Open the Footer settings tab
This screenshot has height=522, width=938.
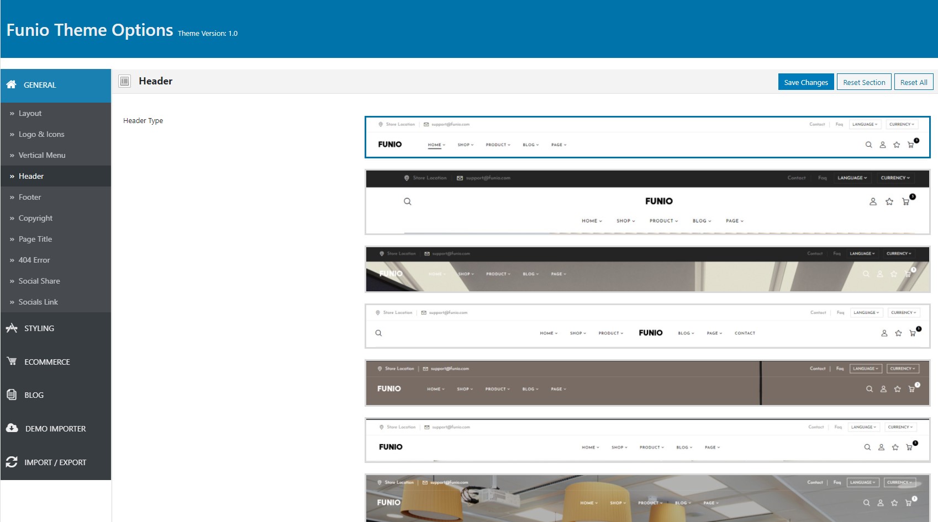tap(30, 197)
